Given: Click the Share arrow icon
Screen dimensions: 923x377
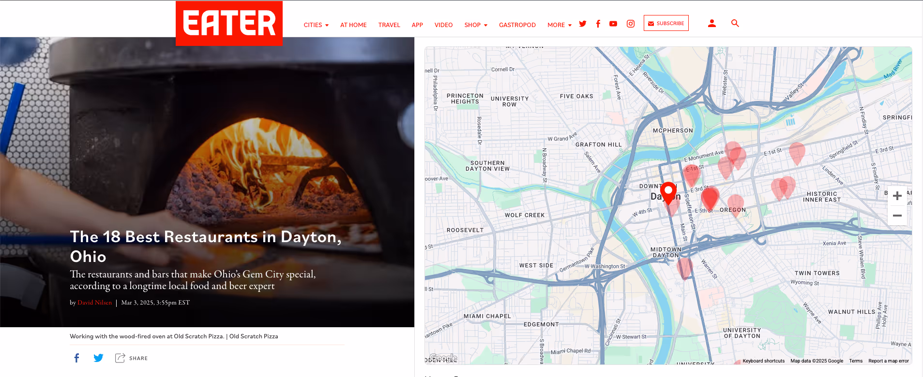Looking at the screenshot, I should [x=120, y=358].
